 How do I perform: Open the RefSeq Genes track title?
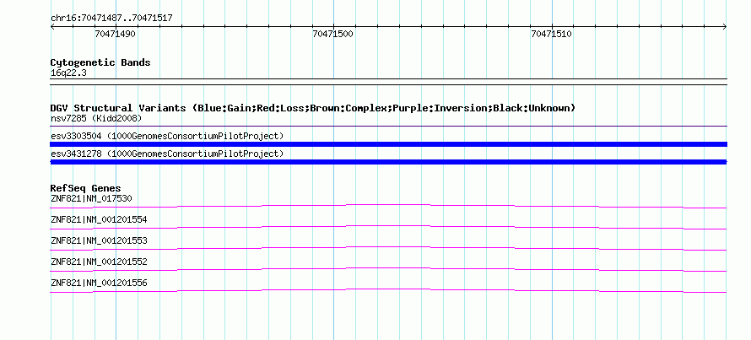86,188
